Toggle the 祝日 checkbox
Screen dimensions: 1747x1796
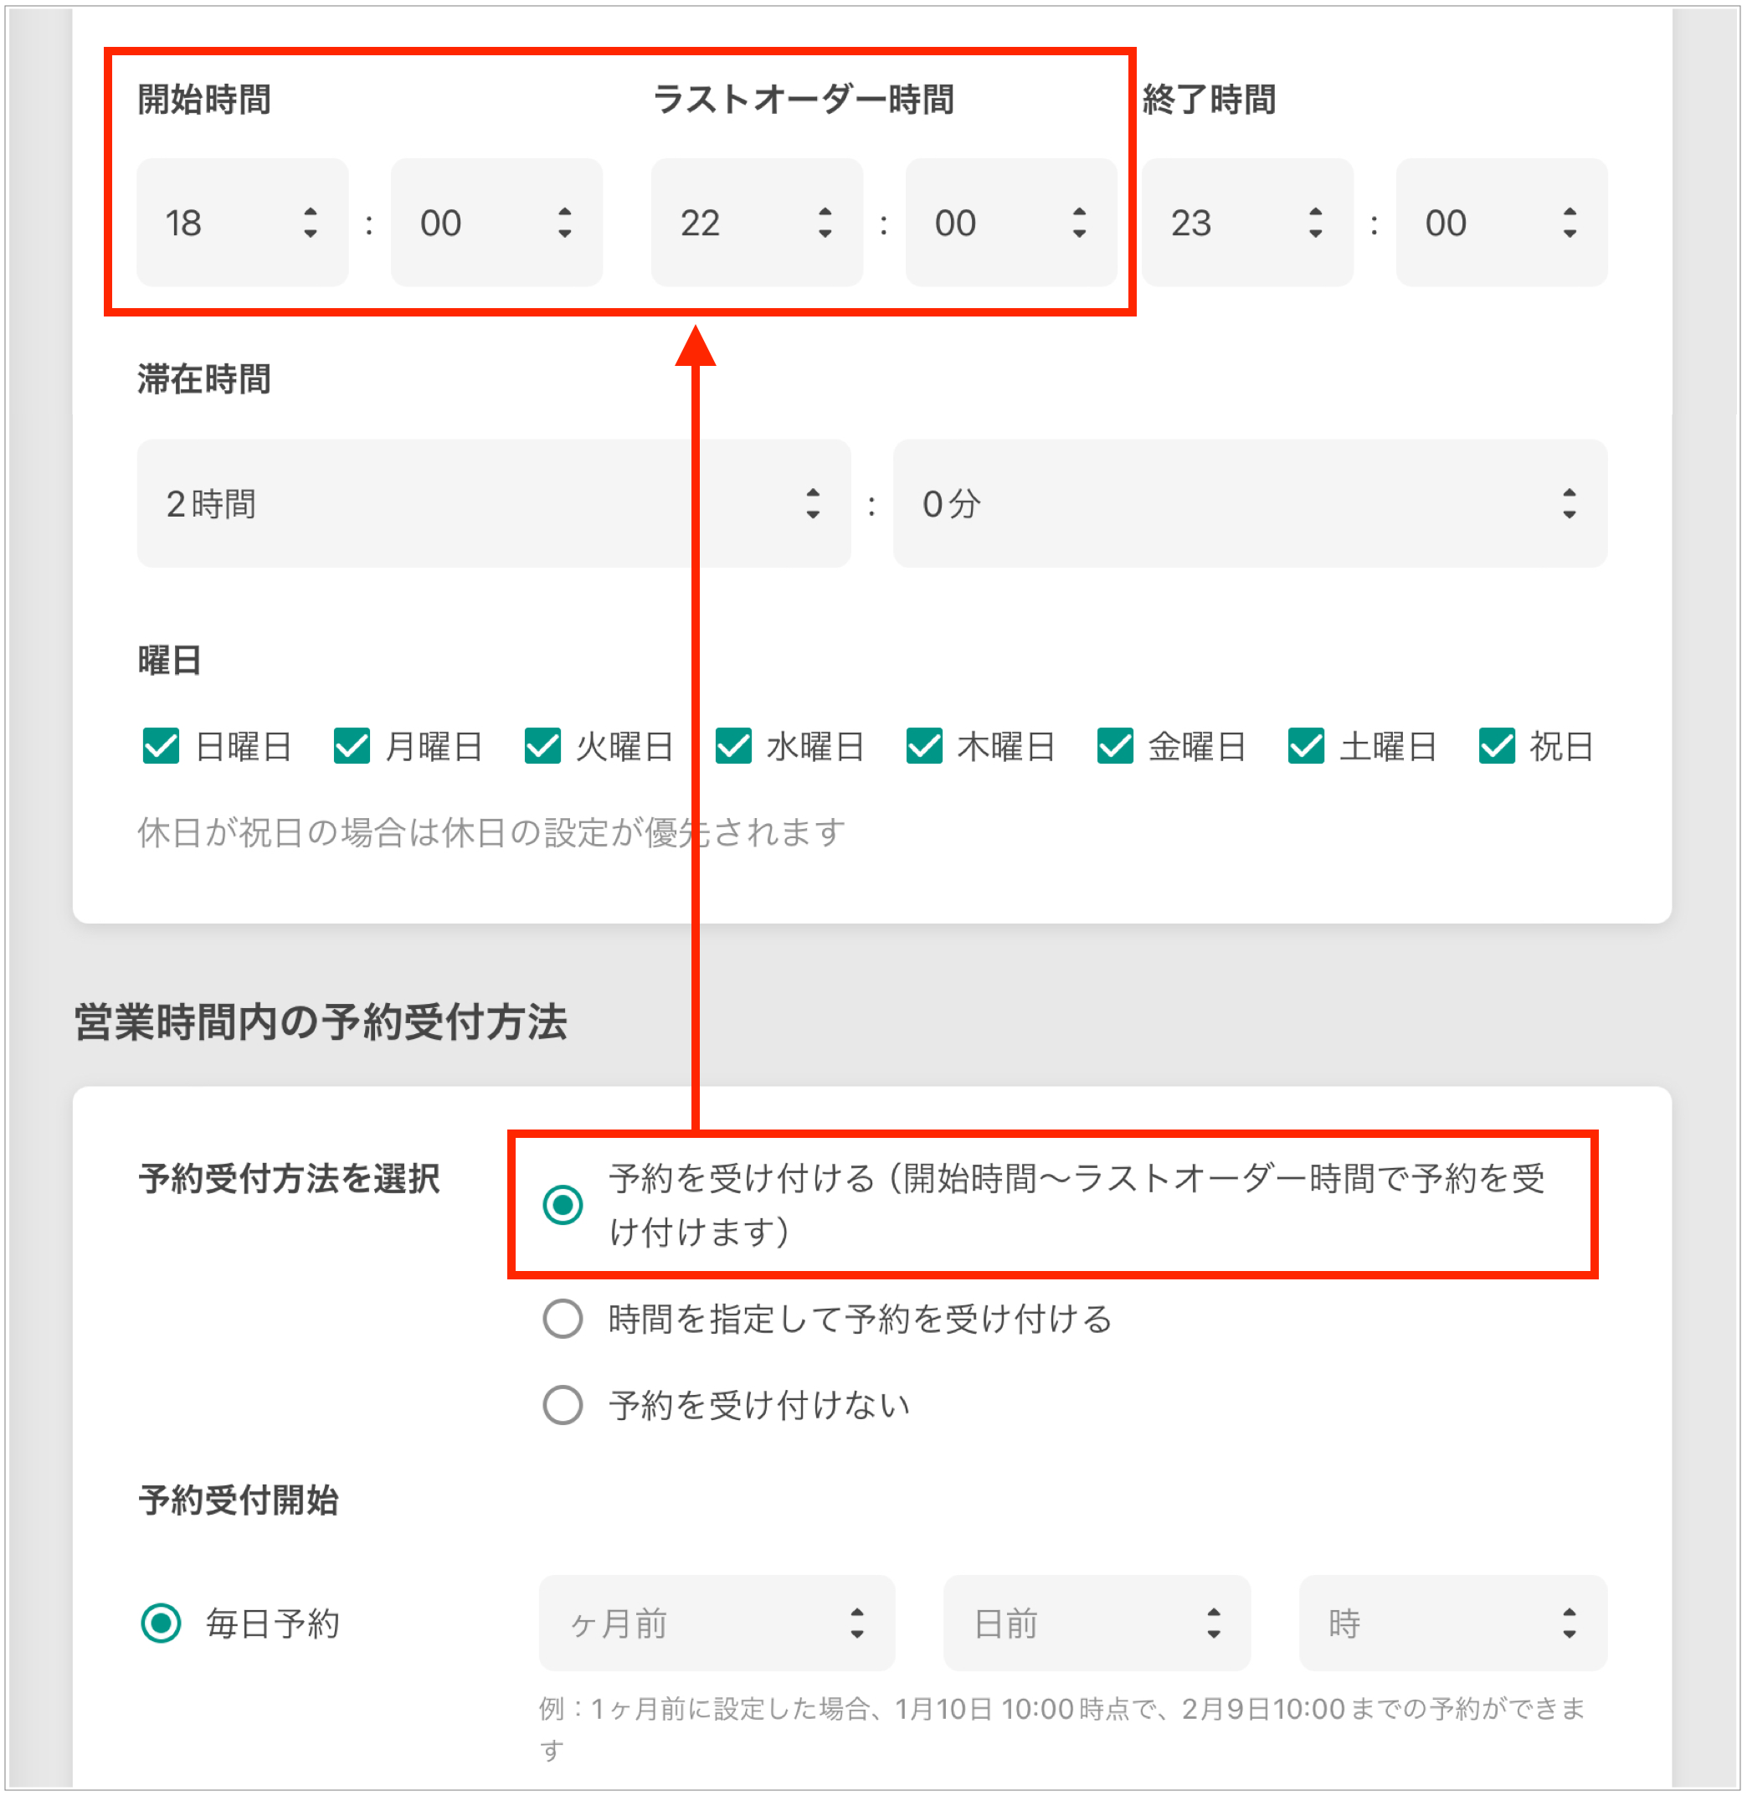coord(1498,746)
